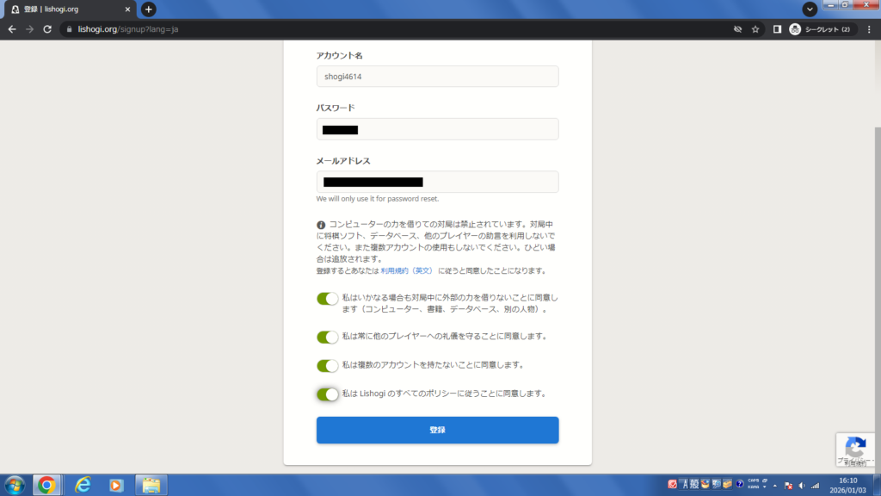This screenshot has width=881, height=496.
Task: Click the network signal icon in the tray
Action: (x=815, y=487)
